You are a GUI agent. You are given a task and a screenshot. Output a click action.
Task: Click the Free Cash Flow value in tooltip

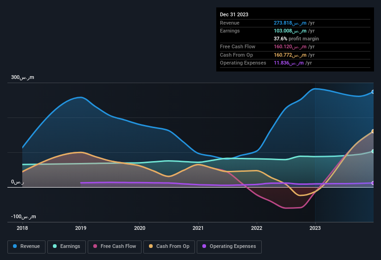click(294, 46)
